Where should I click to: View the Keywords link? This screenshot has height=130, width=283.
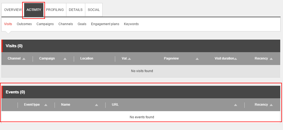pyautogui.click(x=131, y=24)
